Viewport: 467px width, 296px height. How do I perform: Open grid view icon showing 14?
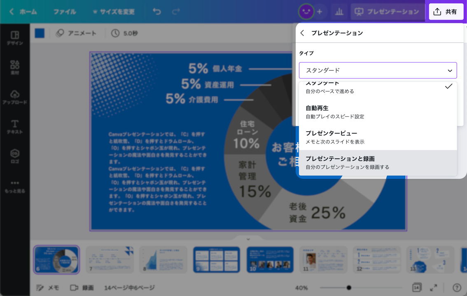pyautogui.click(x=416, y=287)
